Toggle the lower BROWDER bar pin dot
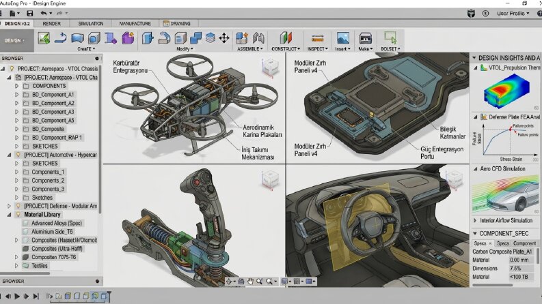The image size is (542, 304). click(x=97, y=282)
